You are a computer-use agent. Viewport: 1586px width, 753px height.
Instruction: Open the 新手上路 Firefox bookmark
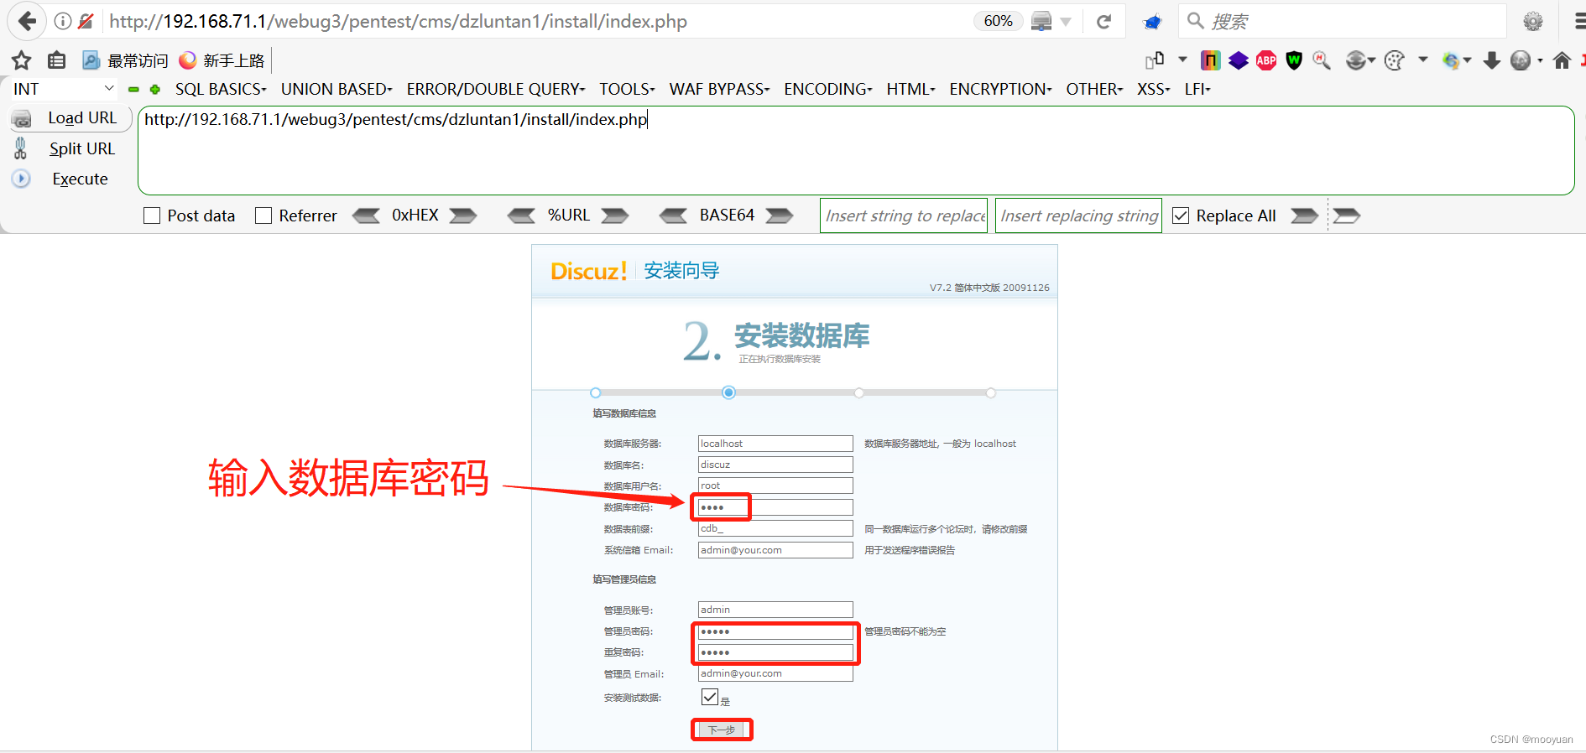pyautogui.click(x=222, y=60)
